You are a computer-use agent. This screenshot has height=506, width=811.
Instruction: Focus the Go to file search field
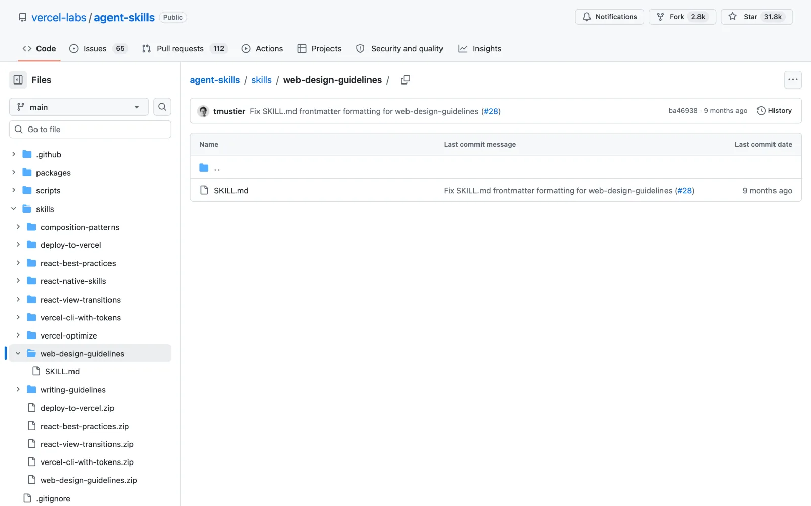pyautogui.click(x=90, y=130)
